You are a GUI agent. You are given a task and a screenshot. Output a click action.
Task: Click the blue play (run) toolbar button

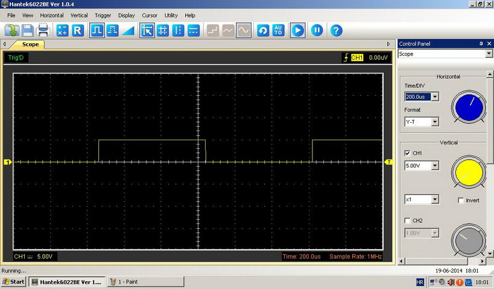(297, 30)
